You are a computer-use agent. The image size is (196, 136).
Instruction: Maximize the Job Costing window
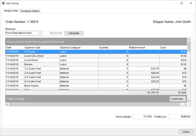[x=182, y=3]
